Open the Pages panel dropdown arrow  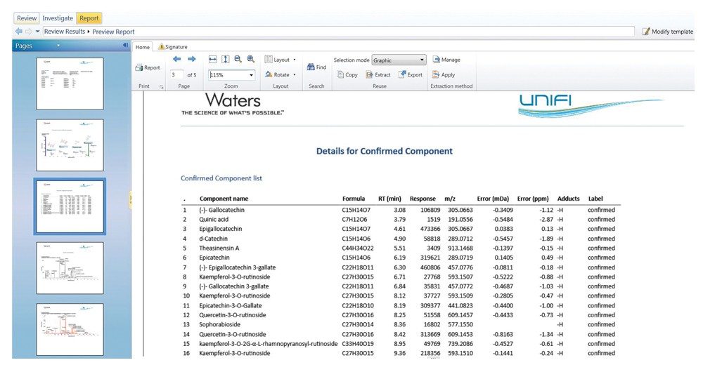click(x=58, y=46)
